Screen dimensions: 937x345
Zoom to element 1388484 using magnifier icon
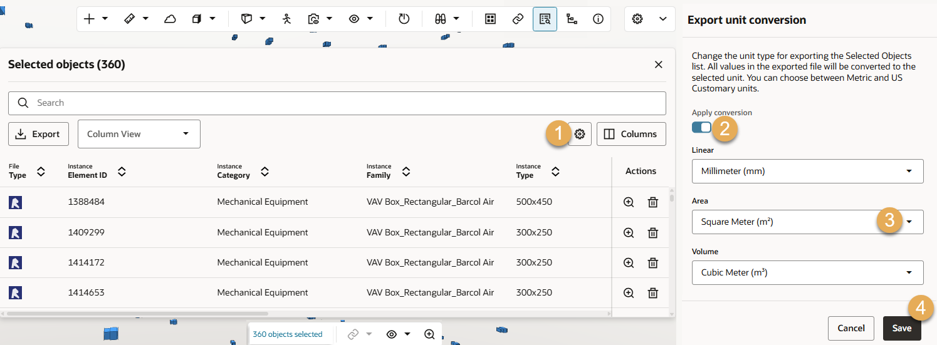tap(629, 202)
